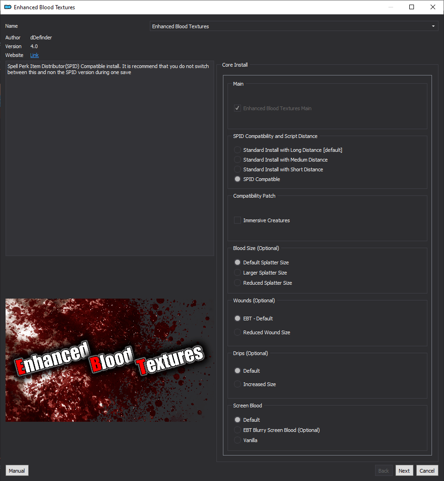444x481 pixels.
Task: Click the Blood Size (Optional) heading
Action: click(x=256, y=248)
